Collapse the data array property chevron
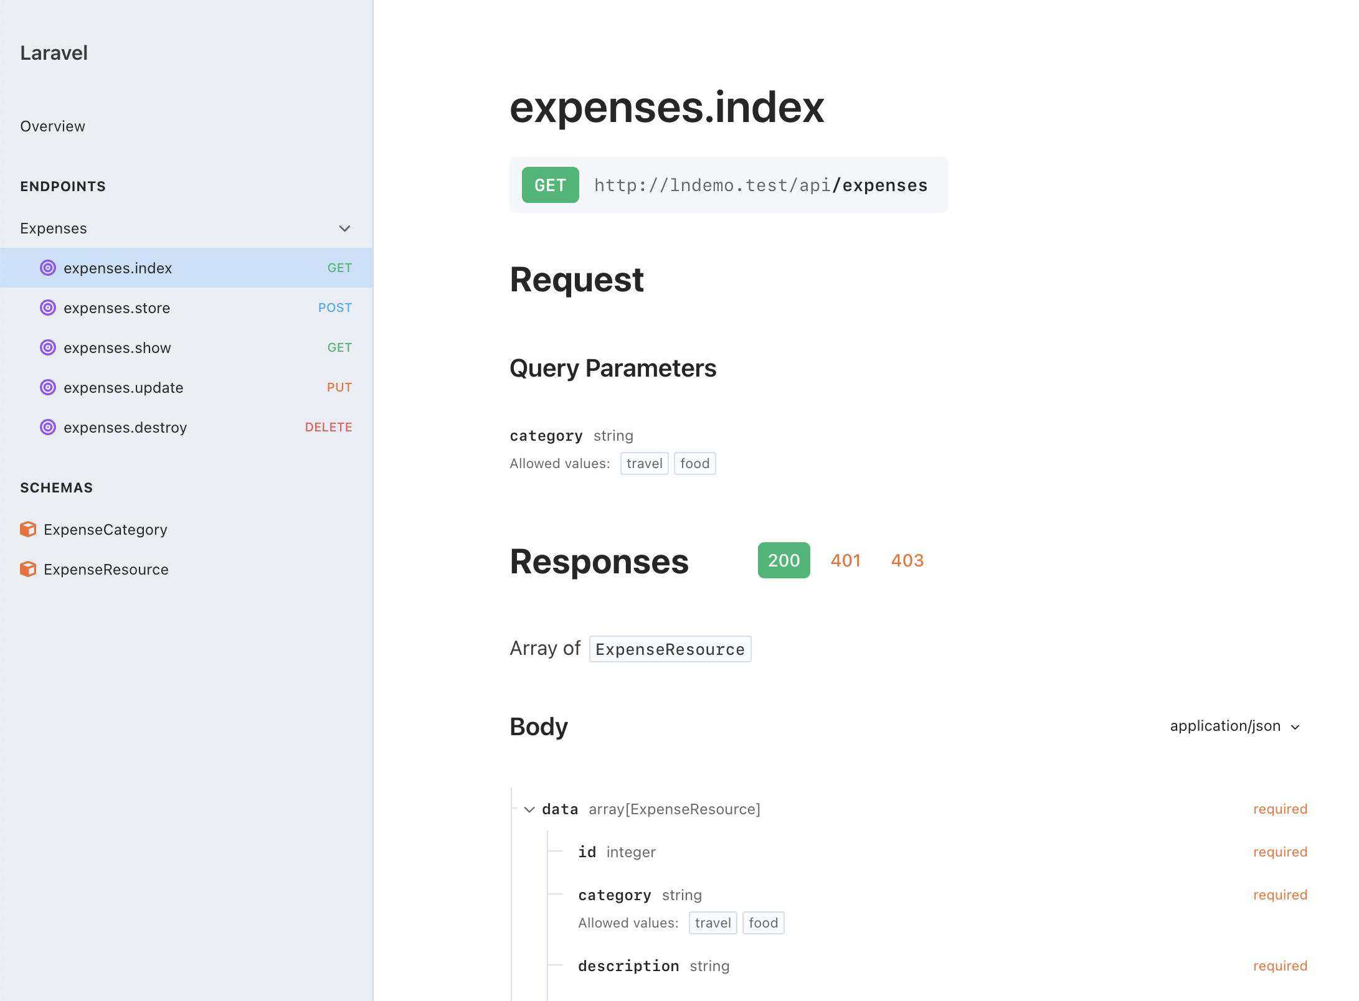Image resolution: width=1359 pixels, height=1001 pixels. pos(529,809)
